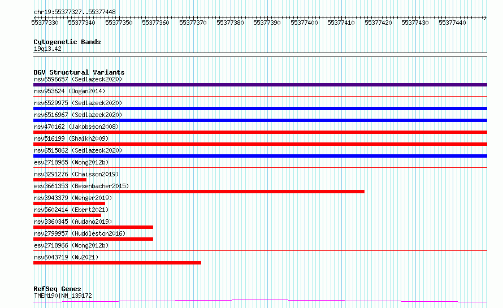Click the red nsv516199 variant bar
503x308 pixels.
click(x=260, y=144)
